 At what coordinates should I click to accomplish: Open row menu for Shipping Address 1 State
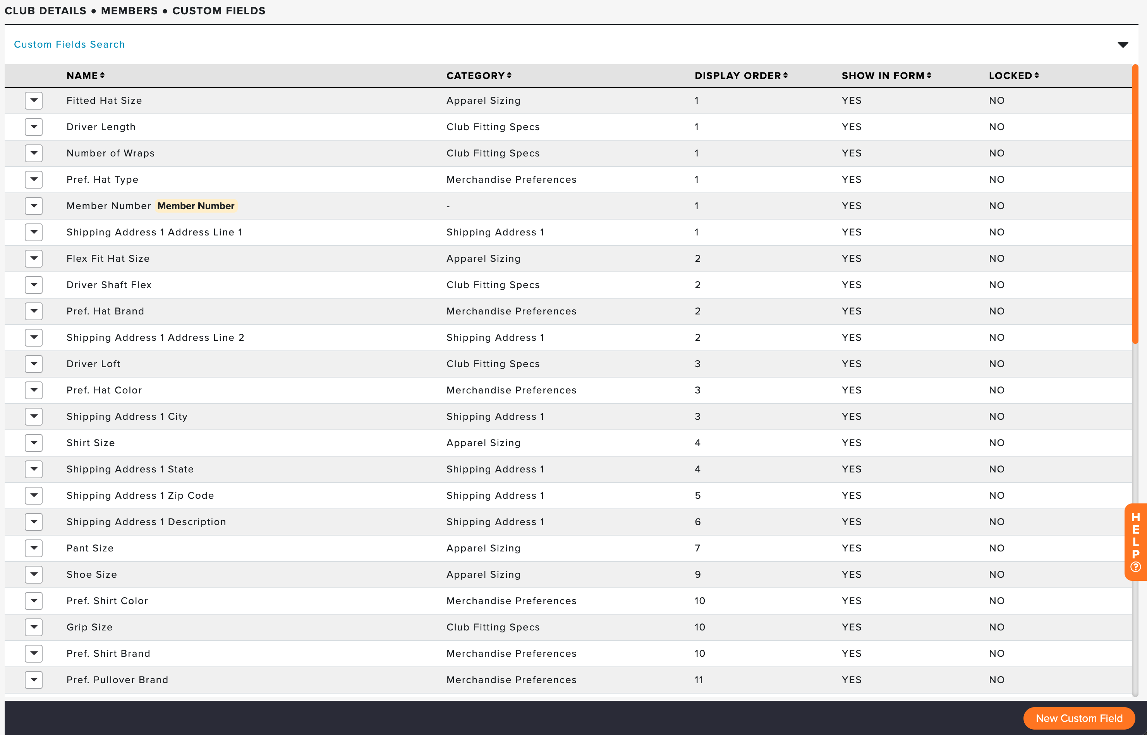click(x=34, y=469)
